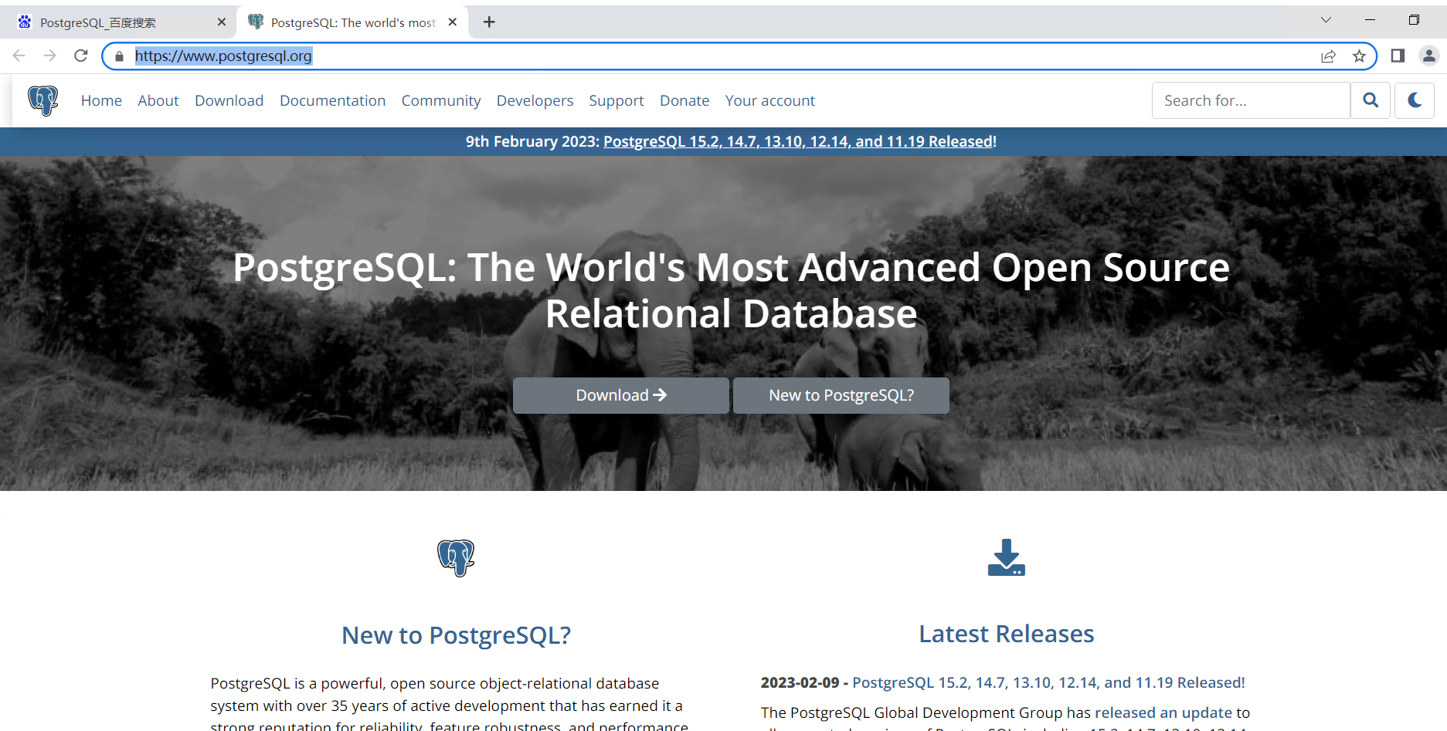This screenshot has width=1447, height=731.
Task: Open a new browser tab
Action: (489, 22)
